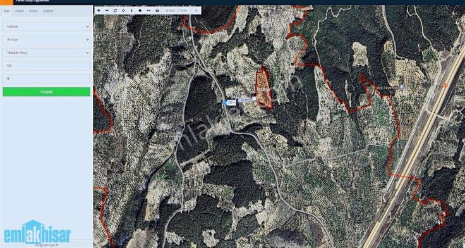Click the refresh map icon
This screenshot has width=465, height=248.
pos(115,11)
